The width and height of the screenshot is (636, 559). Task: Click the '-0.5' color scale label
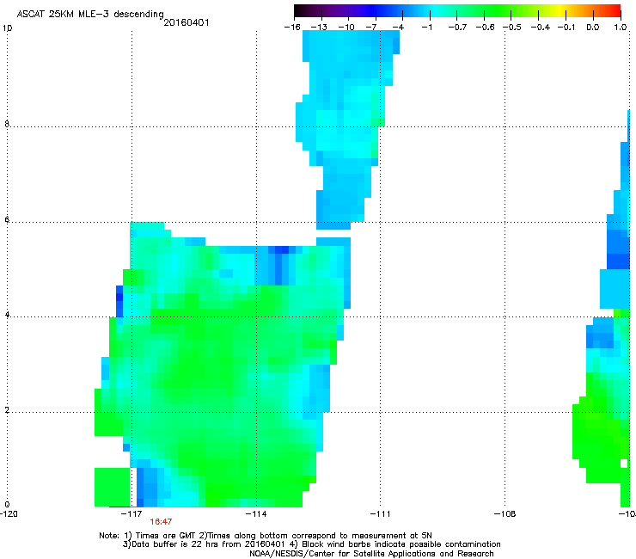(x=512, y=28)
